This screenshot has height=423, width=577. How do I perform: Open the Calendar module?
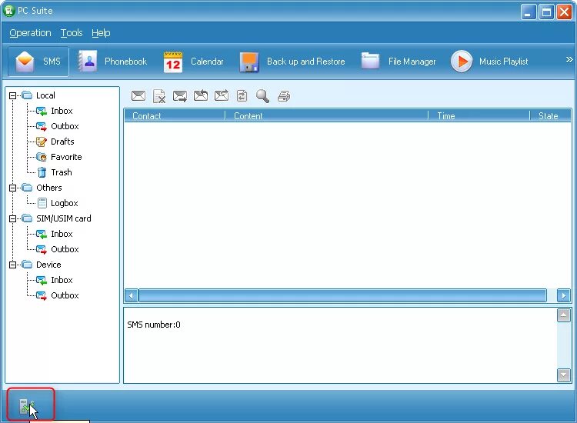coord(193,62)
